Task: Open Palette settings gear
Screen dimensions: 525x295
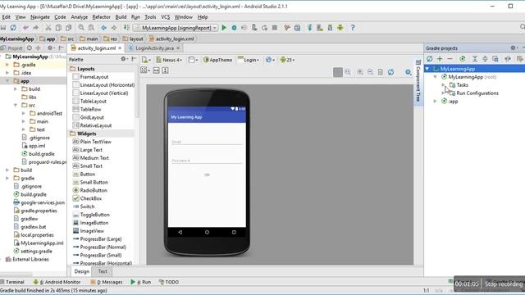Action: coord(124,59)
